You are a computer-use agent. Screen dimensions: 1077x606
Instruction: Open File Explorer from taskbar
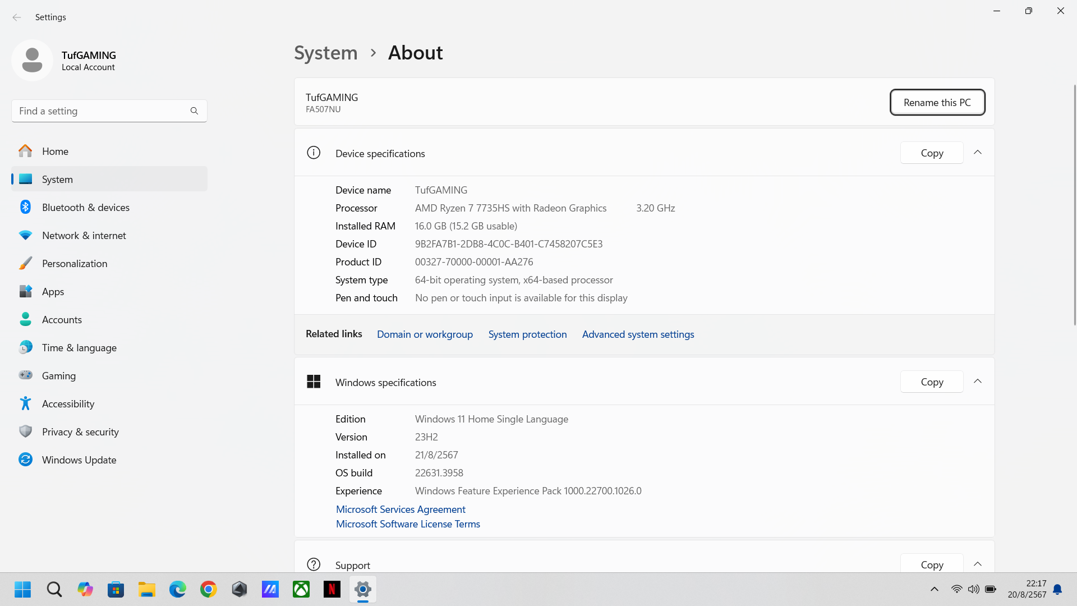pyautogui.click(x=147, y=589)
